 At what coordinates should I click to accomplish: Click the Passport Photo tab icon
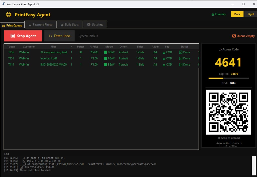[x=30, y=25]
